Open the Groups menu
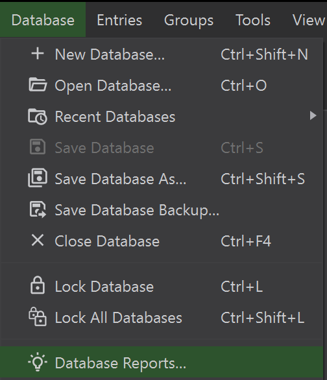The width and height of the screenshot is (327, 380). 189,20
